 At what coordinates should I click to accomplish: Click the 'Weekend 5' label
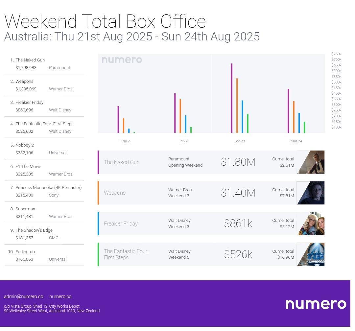tap(178, 257)
